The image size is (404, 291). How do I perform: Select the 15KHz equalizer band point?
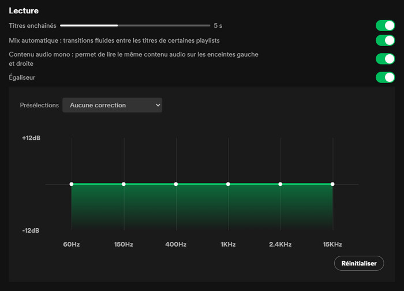pos(332,184)
